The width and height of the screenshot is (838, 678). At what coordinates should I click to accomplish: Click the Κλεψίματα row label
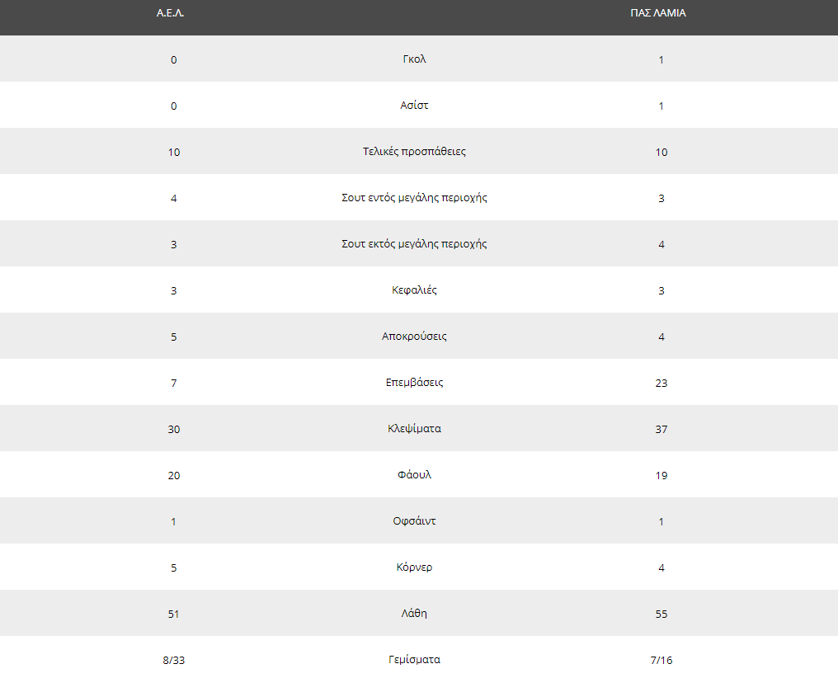414,428
